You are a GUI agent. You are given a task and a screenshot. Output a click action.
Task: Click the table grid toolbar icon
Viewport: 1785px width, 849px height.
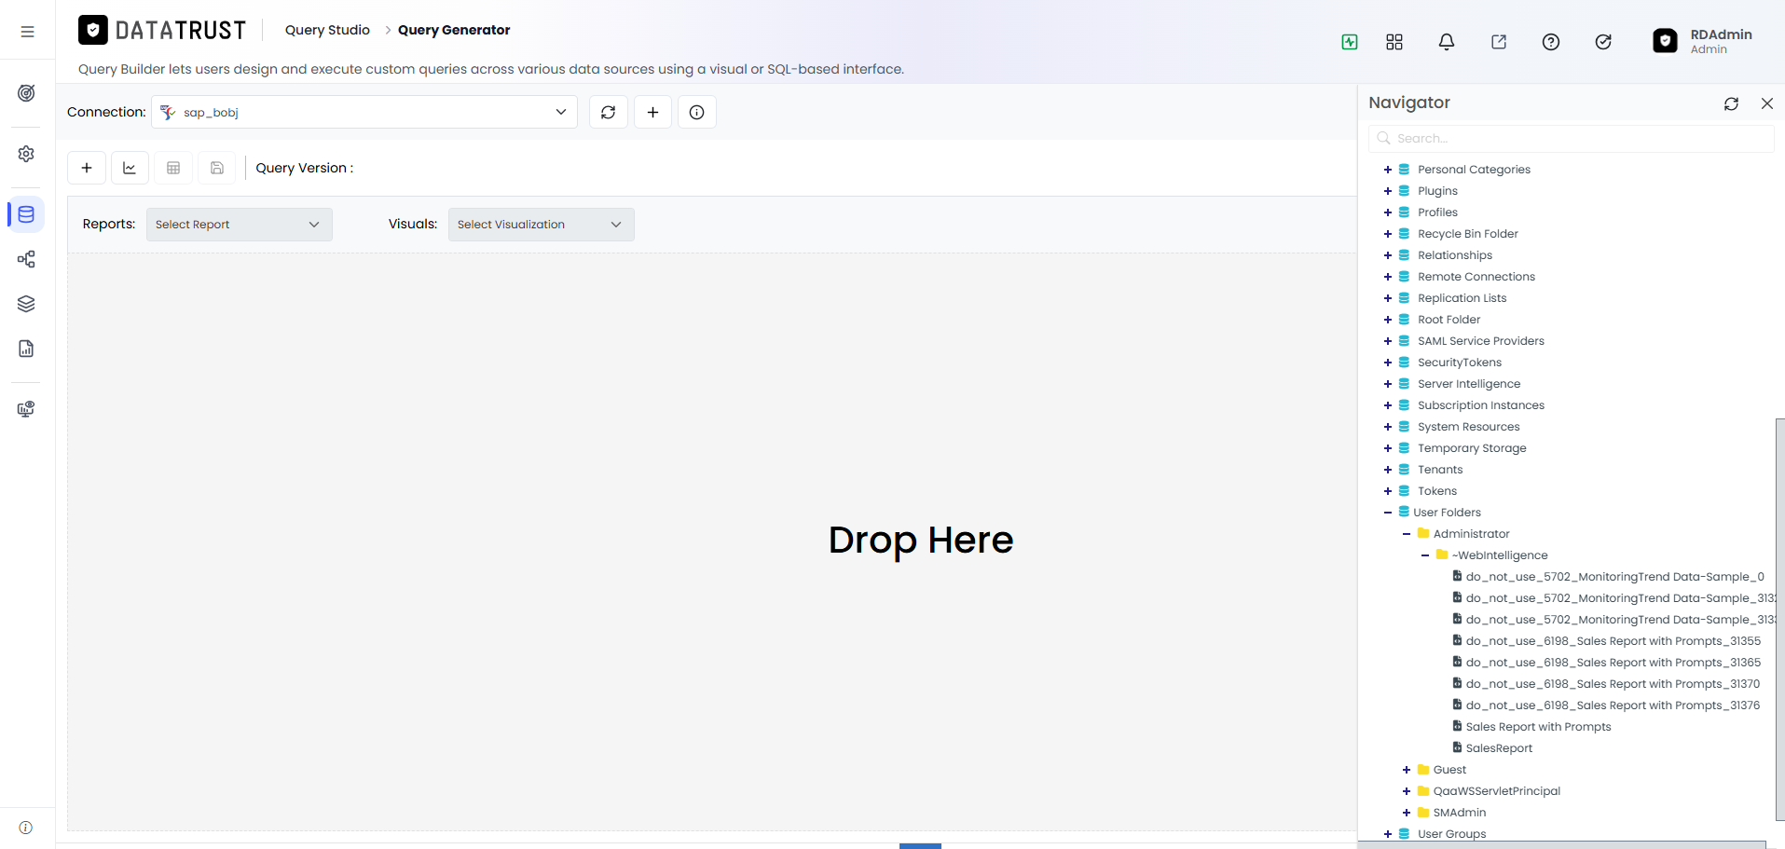[173, 168]
